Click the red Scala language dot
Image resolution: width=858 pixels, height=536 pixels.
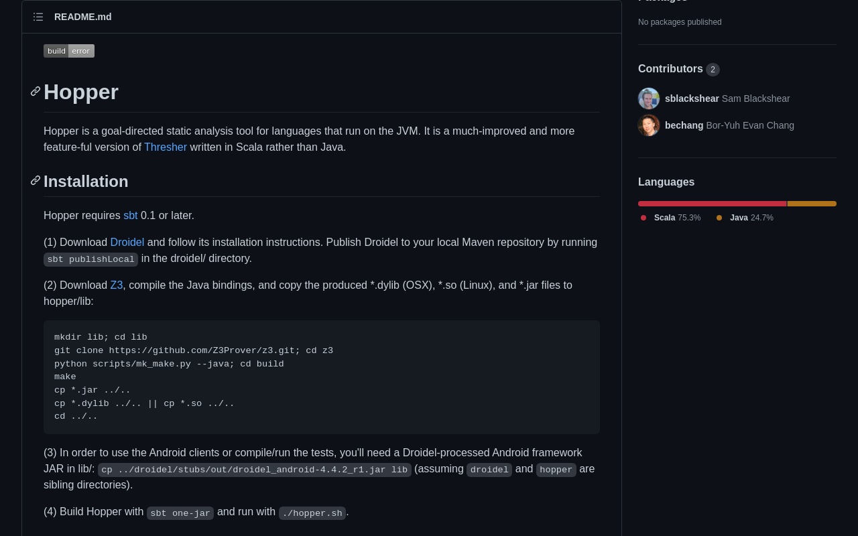click(643, 218)
